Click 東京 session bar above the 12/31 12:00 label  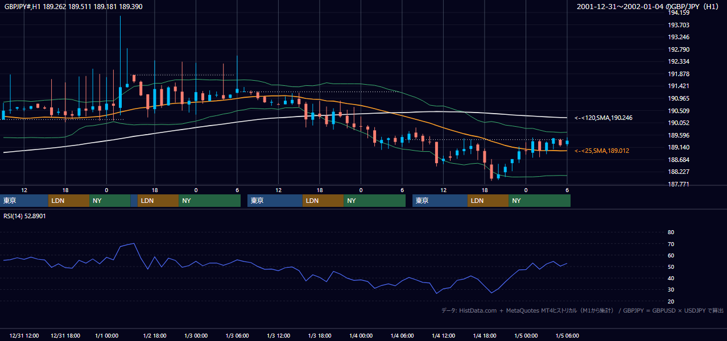(24, 201)
